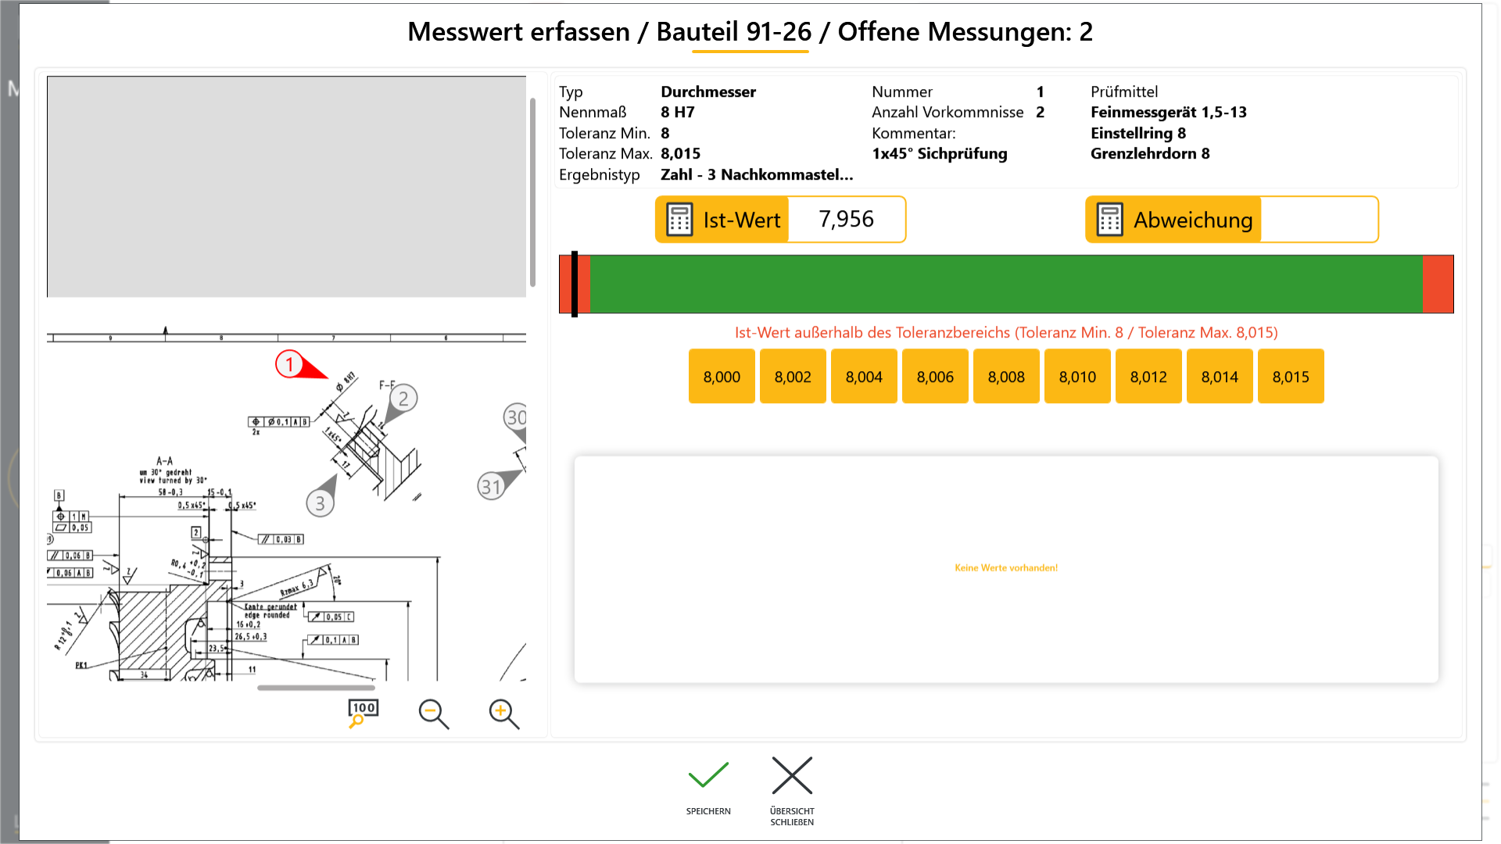Click the Nennmaß value '8 H7'

pos(678,113)
